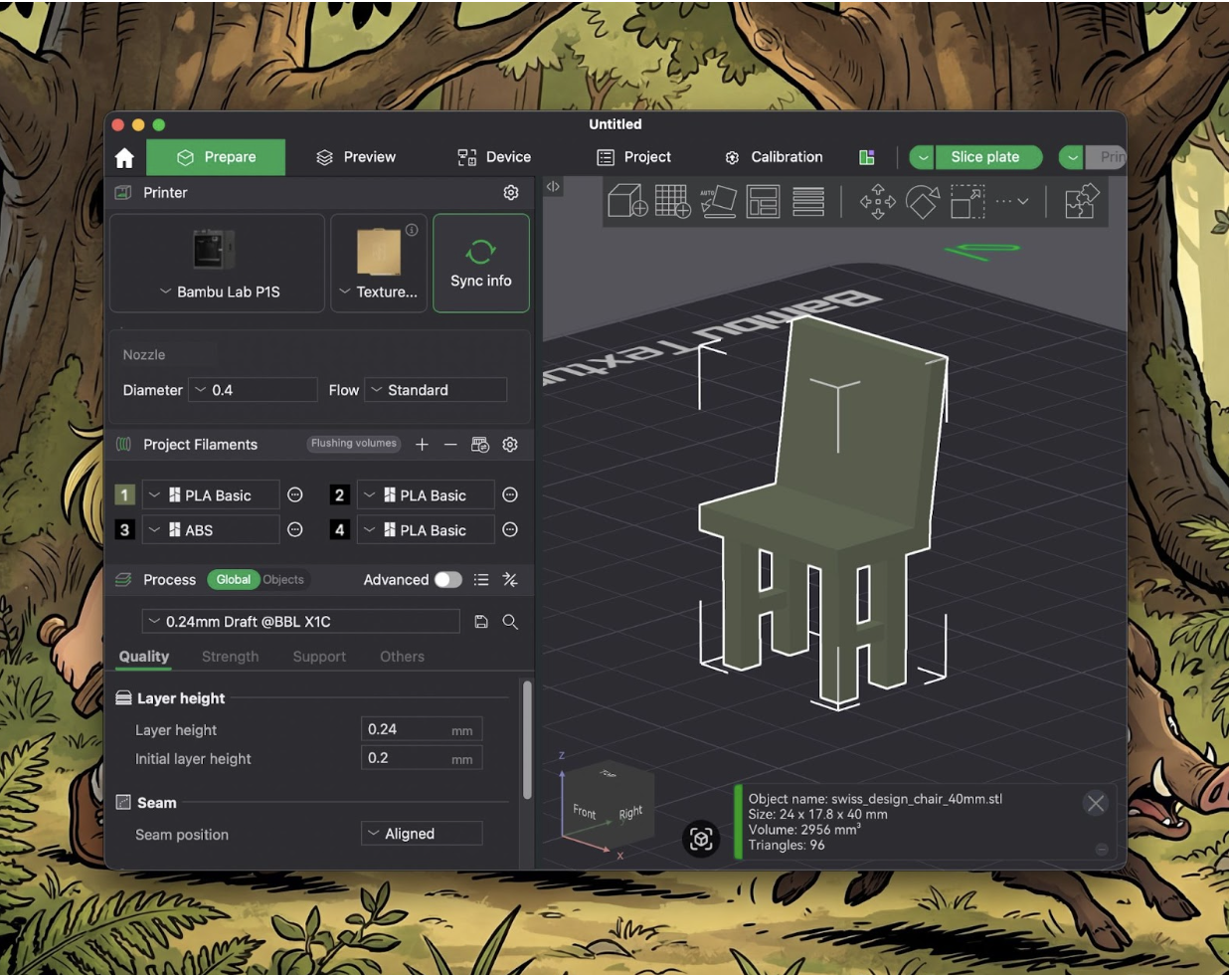Select the Scale tool in the toolbar

(x=966, y=202)
